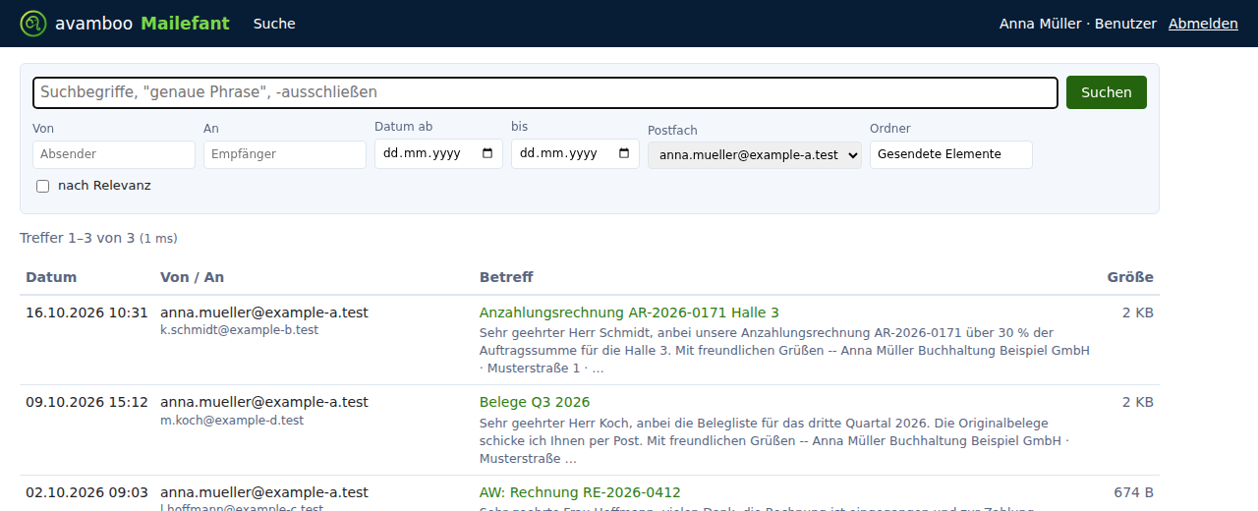
Task: Click the Größe column header
Action: [x=1130, y=277]
